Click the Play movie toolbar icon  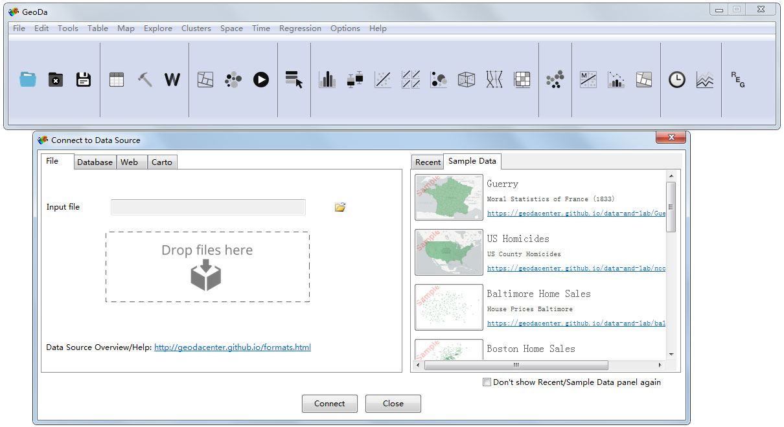tap(261, 80)
